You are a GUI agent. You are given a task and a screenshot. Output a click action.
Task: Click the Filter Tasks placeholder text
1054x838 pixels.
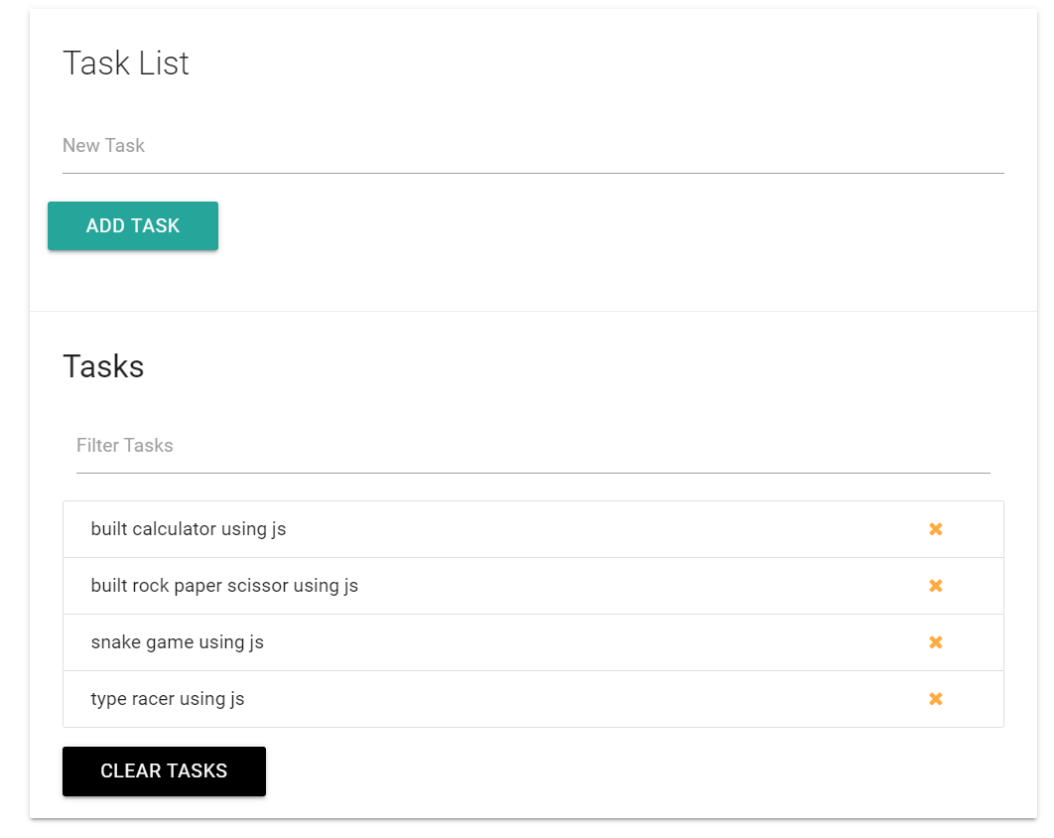click(x=124, y=446)
